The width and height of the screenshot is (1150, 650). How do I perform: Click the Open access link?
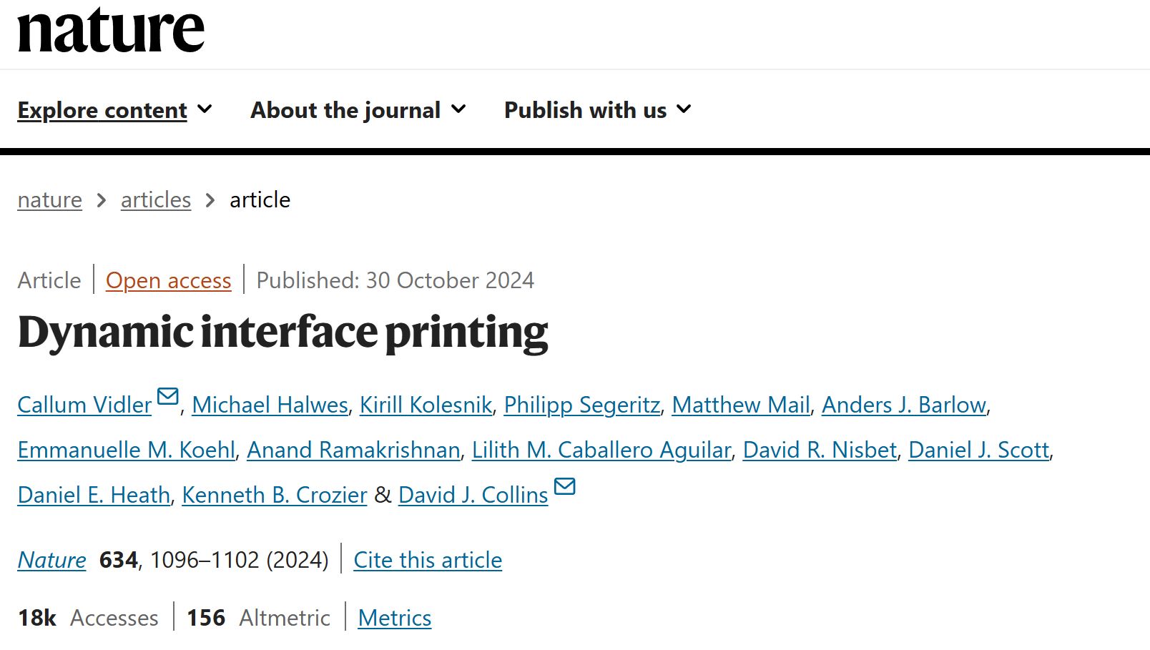click(x=169, y=280)
